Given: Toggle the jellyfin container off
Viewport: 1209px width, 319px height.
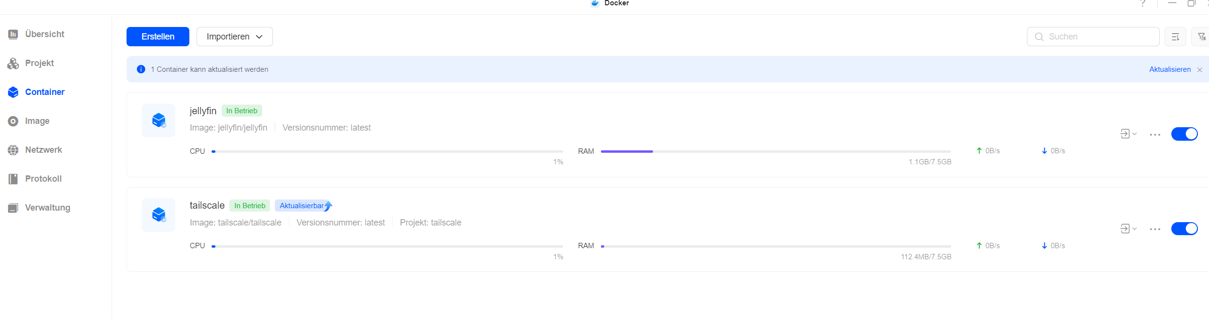Looking at the screenshot, I should click(1185, 134).
